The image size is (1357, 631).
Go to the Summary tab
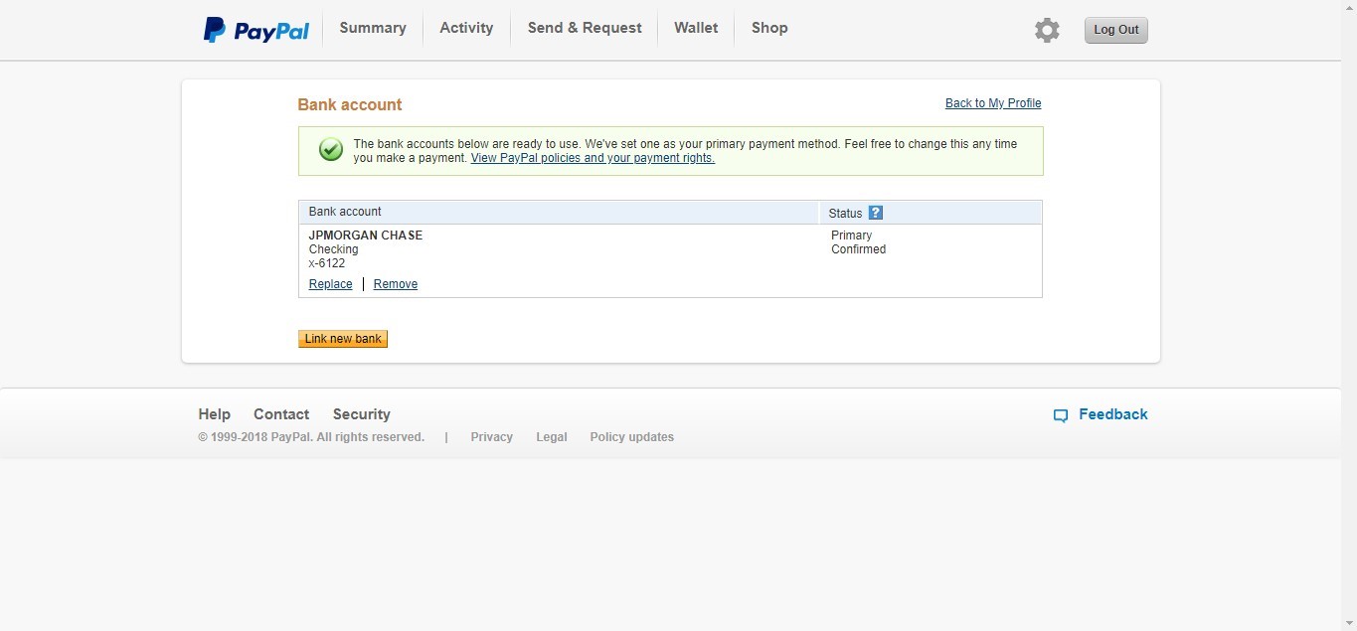[x=373, y=28]
